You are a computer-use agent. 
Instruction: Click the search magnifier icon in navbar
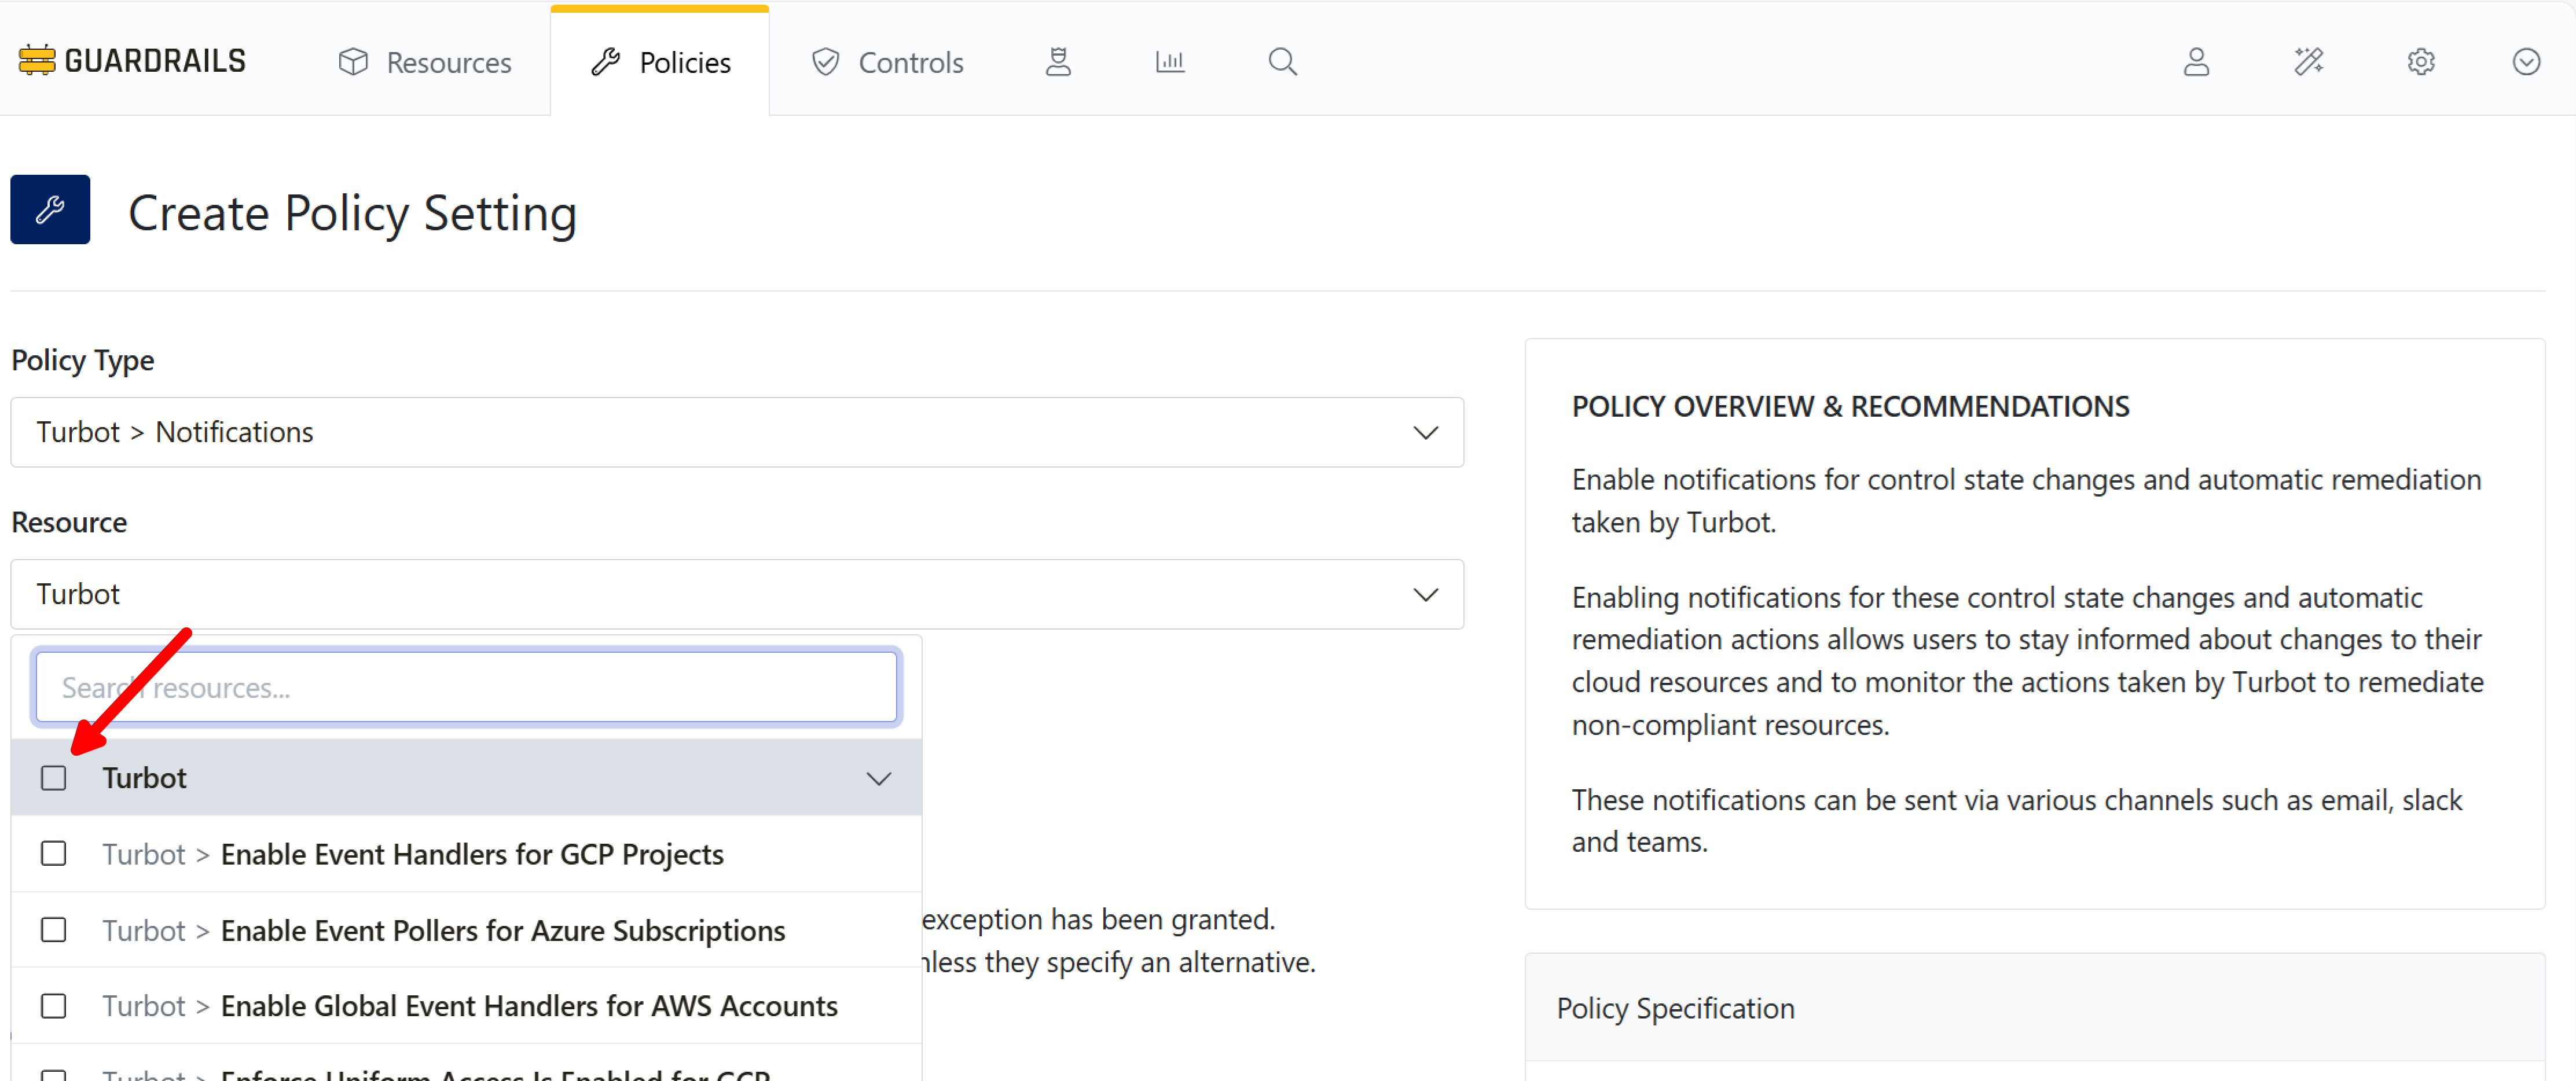pos(1282,62)
